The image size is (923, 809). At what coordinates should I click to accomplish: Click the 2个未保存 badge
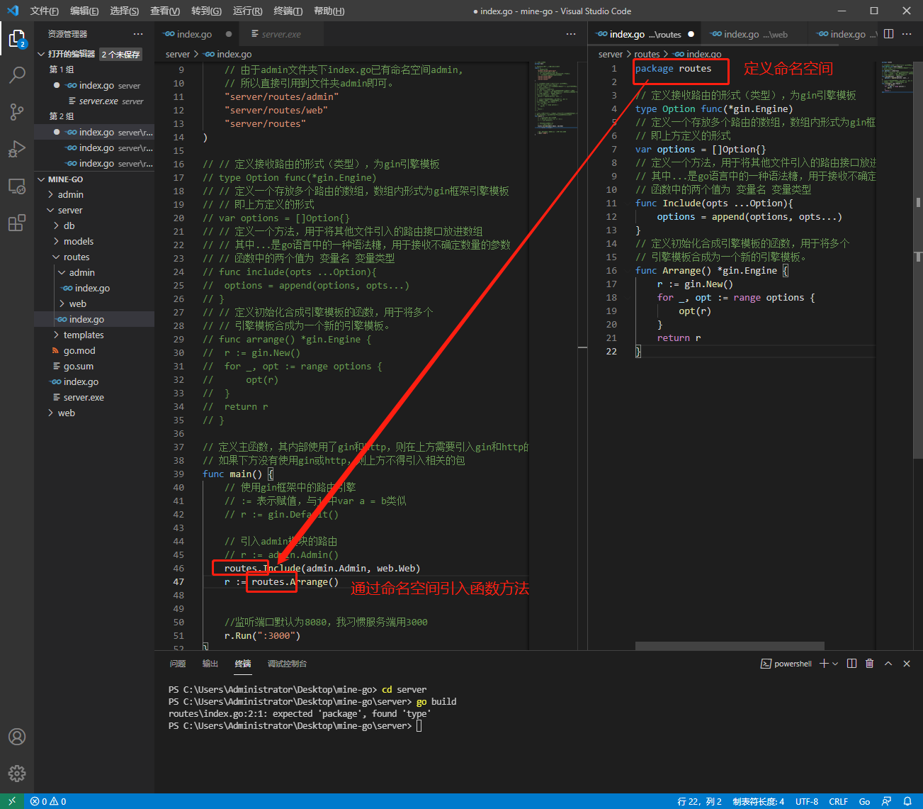click(121, 55)
